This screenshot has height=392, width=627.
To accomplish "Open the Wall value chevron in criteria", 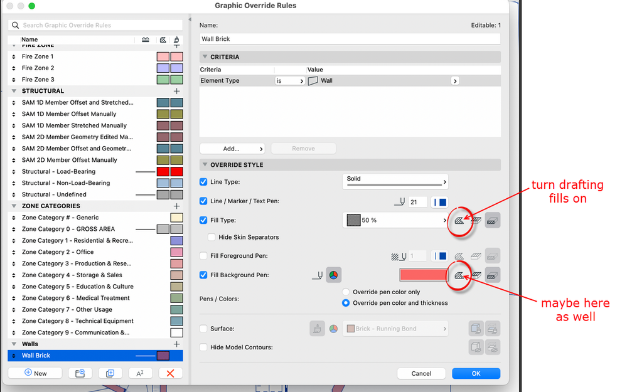I will coord(454,81).
